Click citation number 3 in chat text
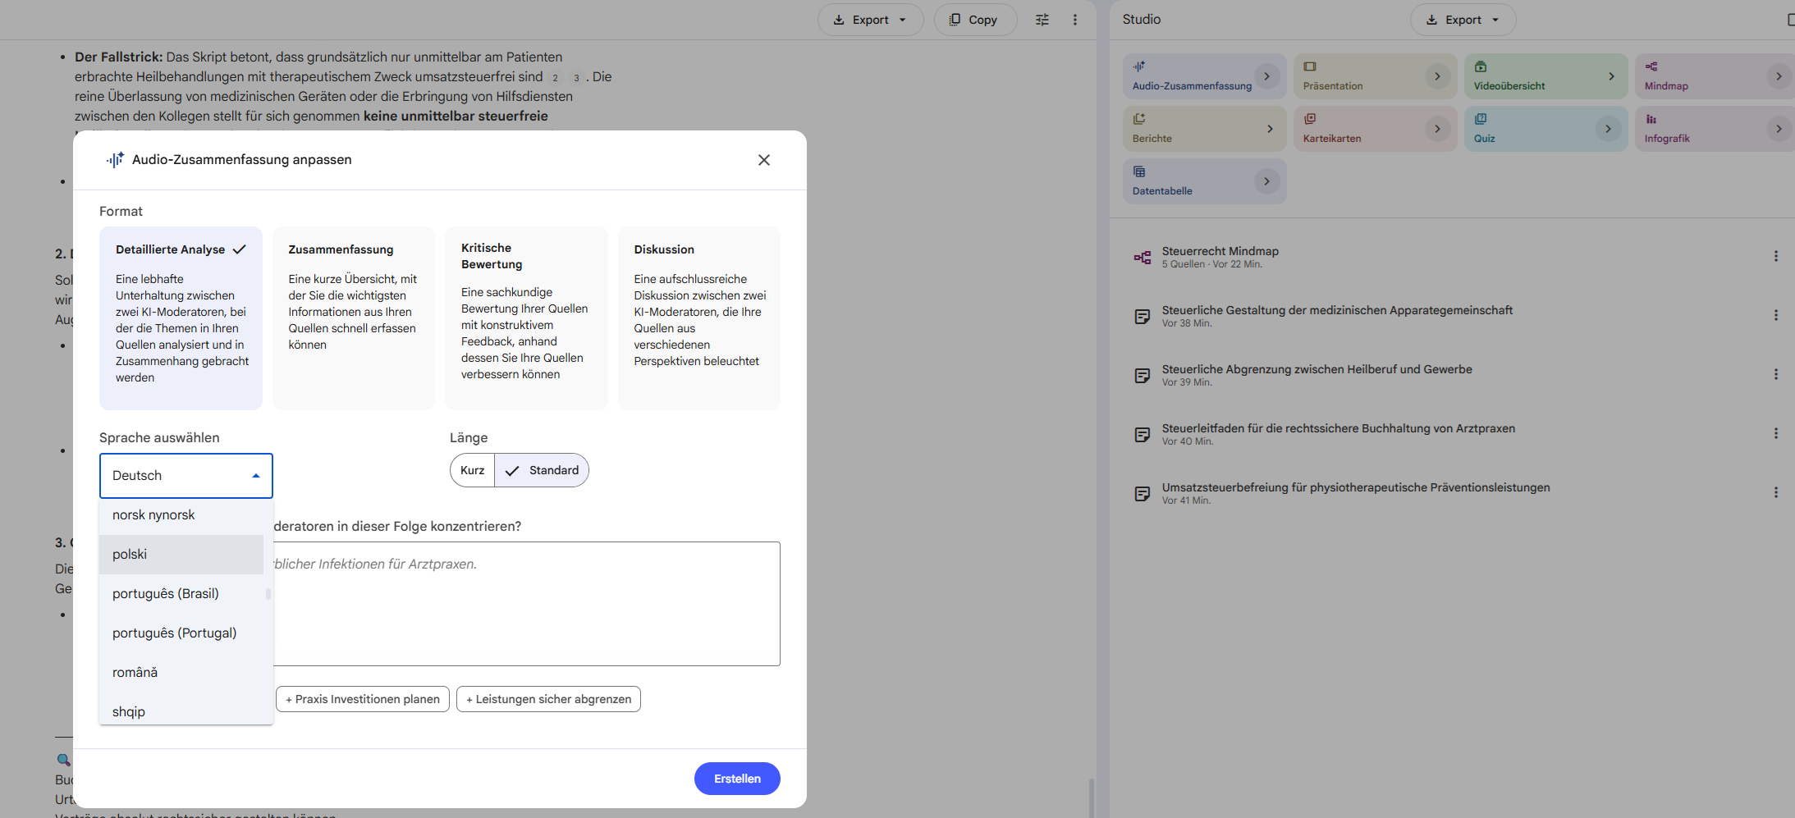This screenshot has width=1795, height=818. point(577,78)
